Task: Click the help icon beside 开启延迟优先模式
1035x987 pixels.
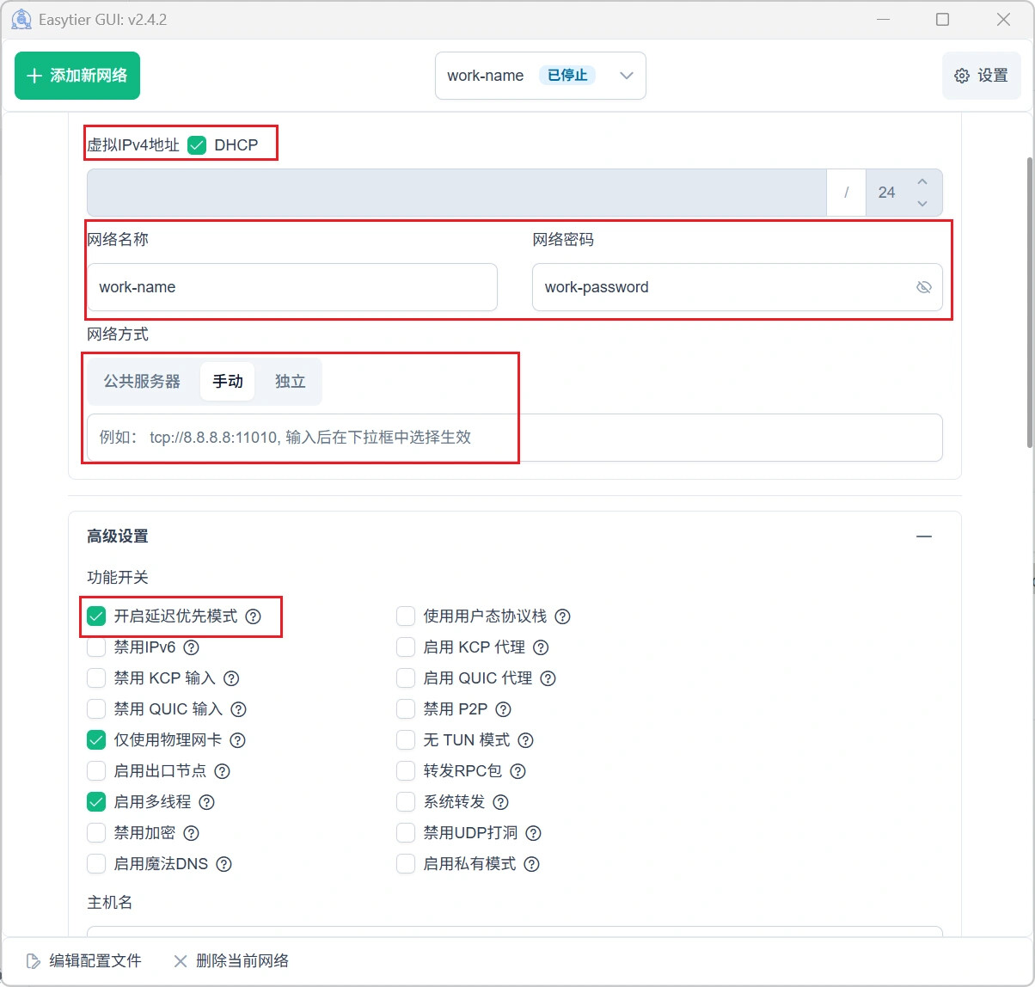Action: [x=253, y=616]
